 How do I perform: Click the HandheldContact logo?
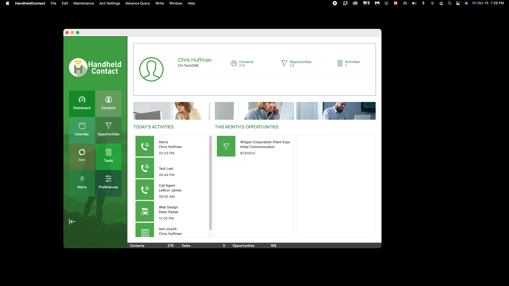pyautogui.click(x=95, y=68)
